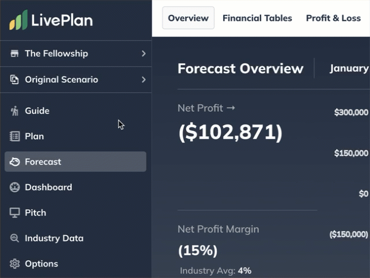Select Forecast in the sidebar
Image resolution: width=370 pixels, height=278 pixels.
tap(76, 162)
